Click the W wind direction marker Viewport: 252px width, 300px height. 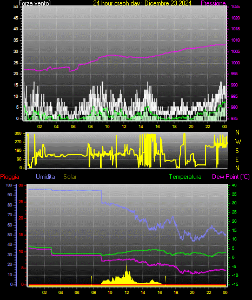click(238, 142)
